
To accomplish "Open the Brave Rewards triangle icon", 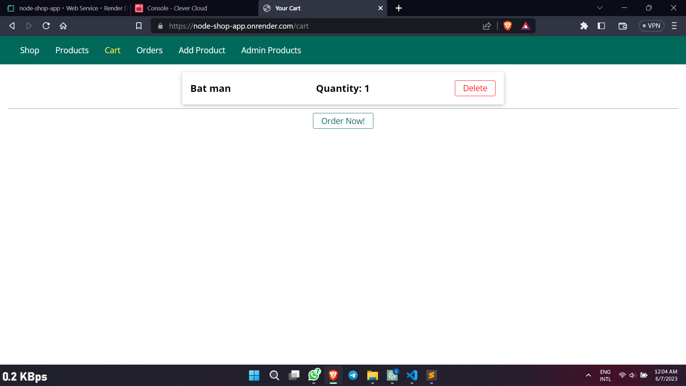I will pos(526,26).
